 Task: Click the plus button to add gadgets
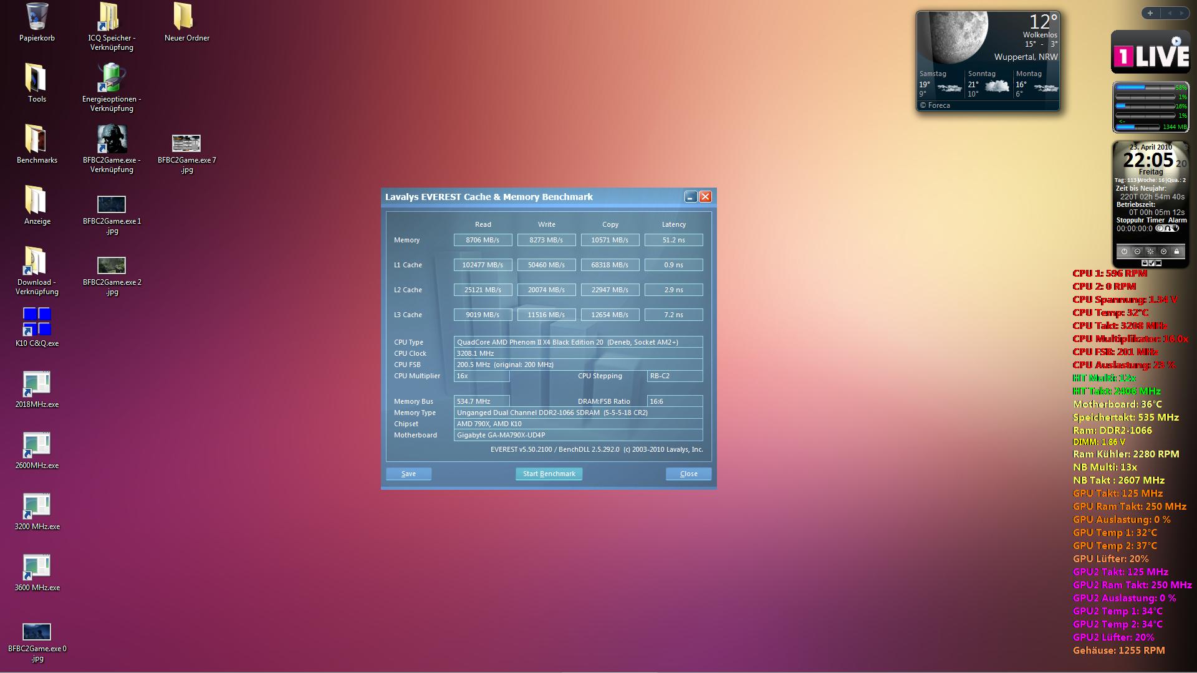(x=1150, y=13)
